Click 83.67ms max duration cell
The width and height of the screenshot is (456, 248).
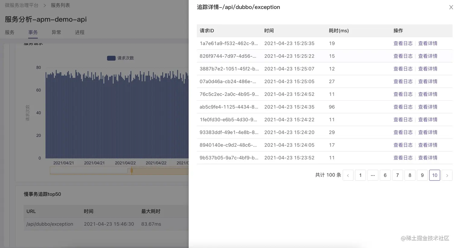pos(151,224)
